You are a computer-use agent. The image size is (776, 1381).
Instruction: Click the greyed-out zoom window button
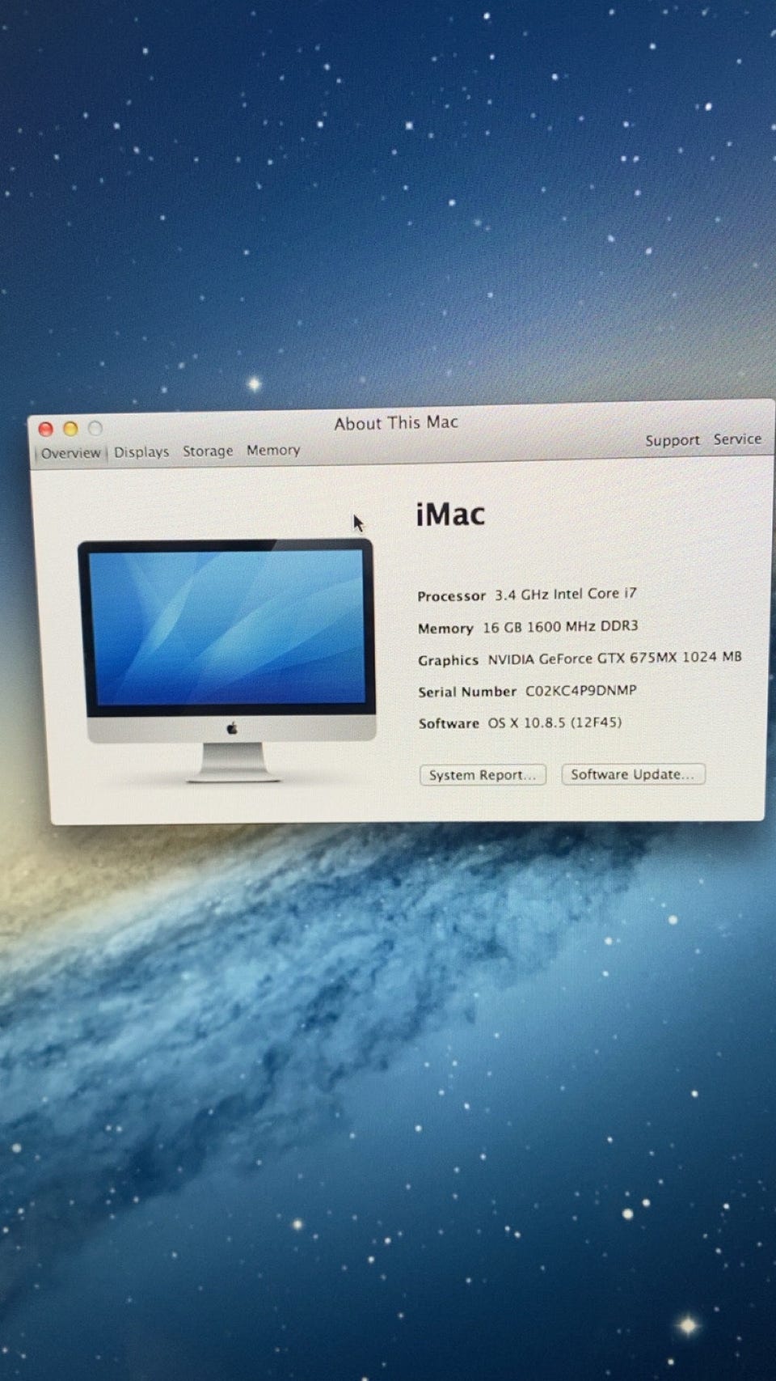coord(95,427)
